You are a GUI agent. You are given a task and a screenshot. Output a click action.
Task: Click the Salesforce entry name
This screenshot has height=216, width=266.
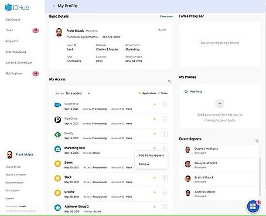pyautogui.click(x=71, y=104)
